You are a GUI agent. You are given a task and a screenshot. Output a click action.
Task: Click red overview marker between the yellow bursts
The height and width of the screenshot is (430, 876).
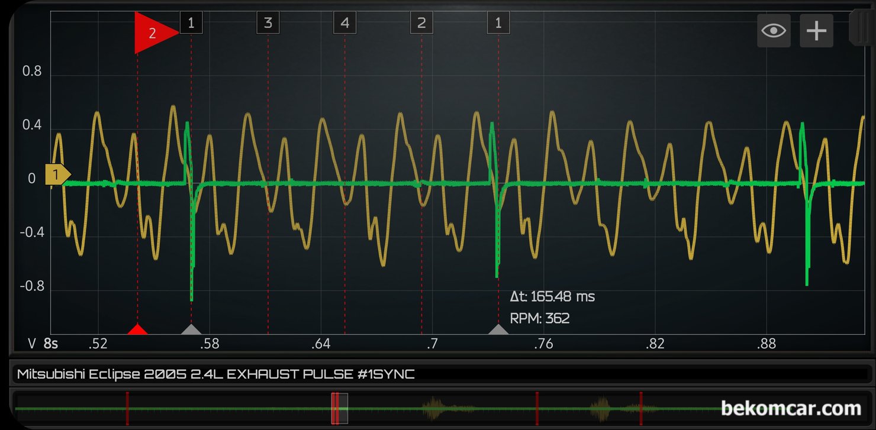pyautogui.click(x=536, y=408)
